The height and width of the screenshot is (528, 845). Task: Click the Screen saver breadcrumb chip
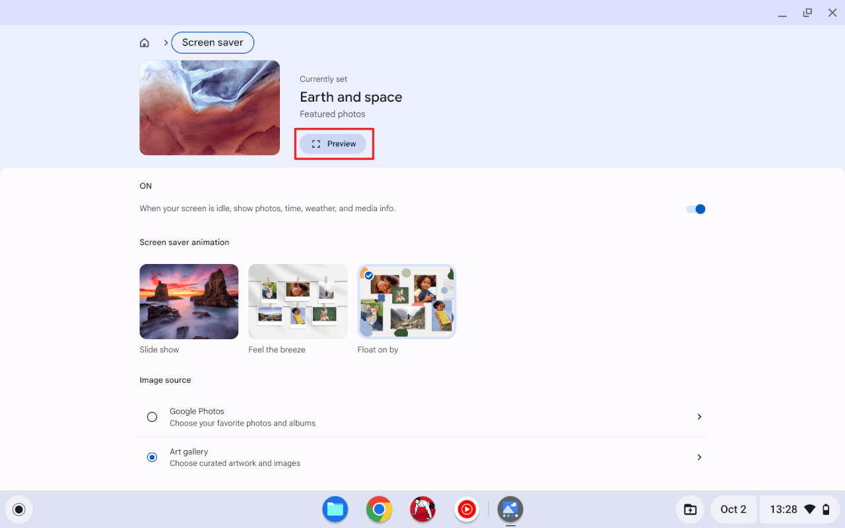213,42
